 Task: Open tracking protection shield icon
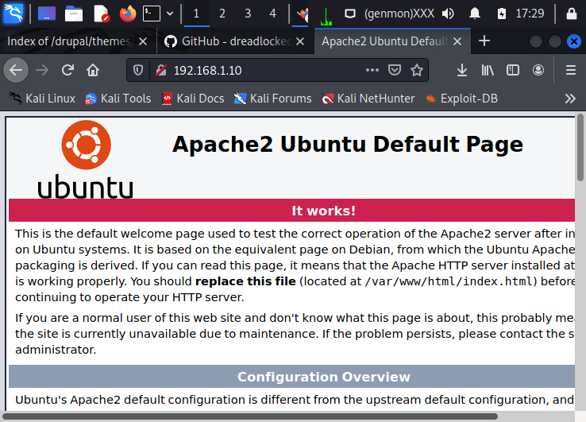click(138, 70)
